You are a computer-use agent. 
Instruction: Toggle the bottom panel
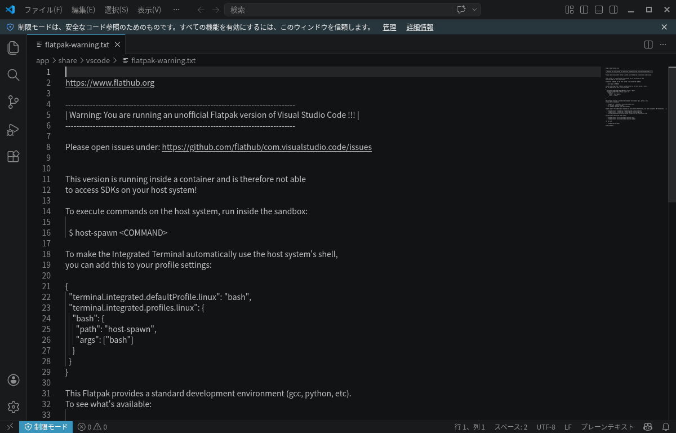click(599, 10)
